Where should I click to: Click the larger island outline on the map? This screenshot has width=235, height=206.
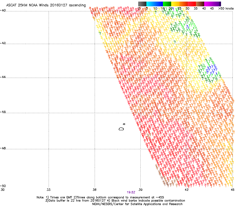[121, 129]
